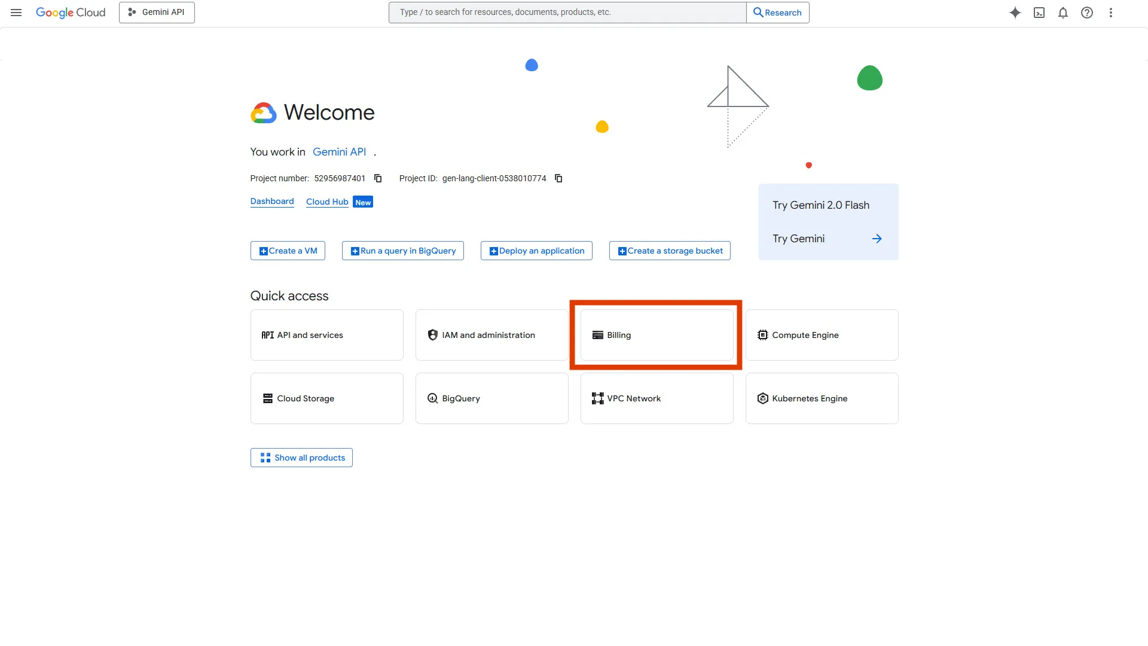The height and width of the screenshot is (646, 1148).
Task: Copy the project number to clipboard
Action: tap(378, 178)
